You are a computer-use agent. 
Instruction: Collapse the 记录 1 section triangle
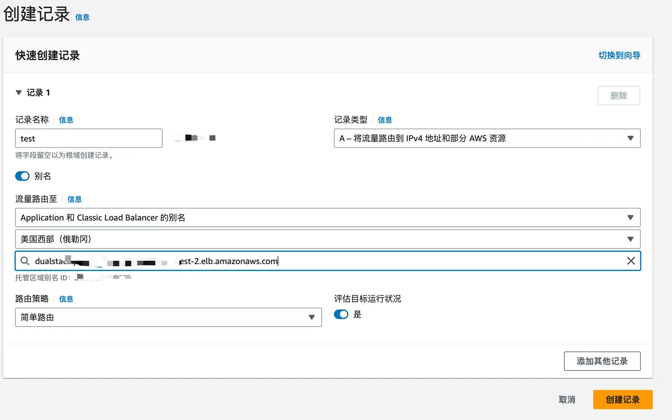point(19,93)
